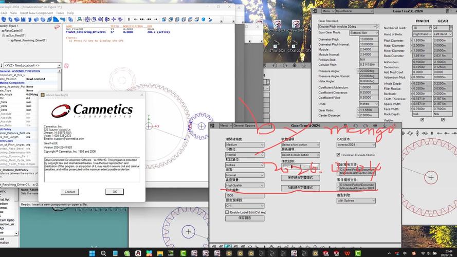The width and height of the screenshot is (457, 257).
Task: Toggle the Pinion Visible checkbox
Action: pyautogui.click(x=423, y=119)
